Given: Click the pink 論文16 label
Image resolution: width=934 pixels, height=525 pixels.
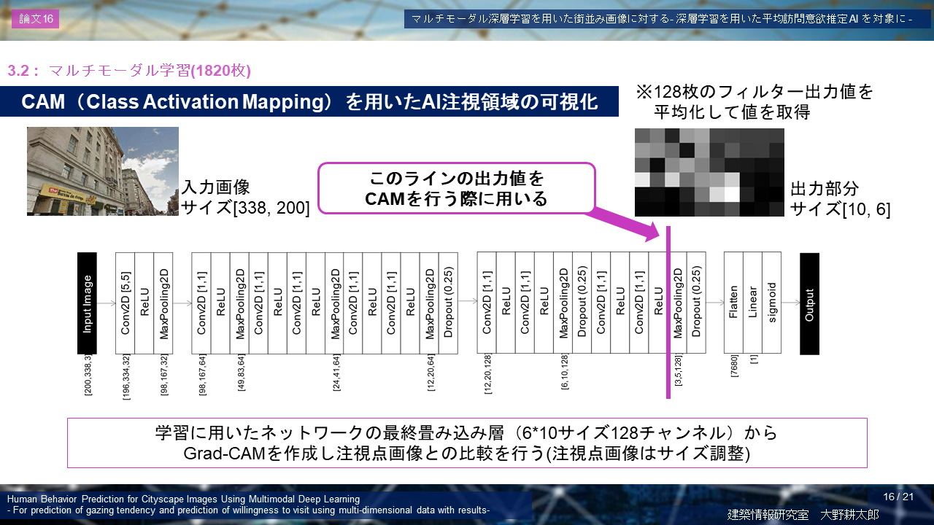Looking at the screenshot, I should click(35, 19).
